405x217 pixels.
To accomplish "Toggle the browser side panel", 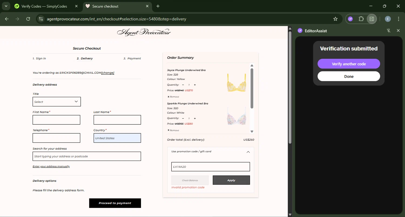I will coord(372,19).
